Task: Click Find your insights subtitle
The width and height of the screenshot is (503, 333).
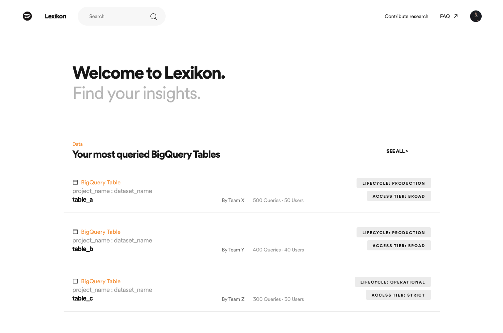Action: pyautogui.click(x=137, y=93)
